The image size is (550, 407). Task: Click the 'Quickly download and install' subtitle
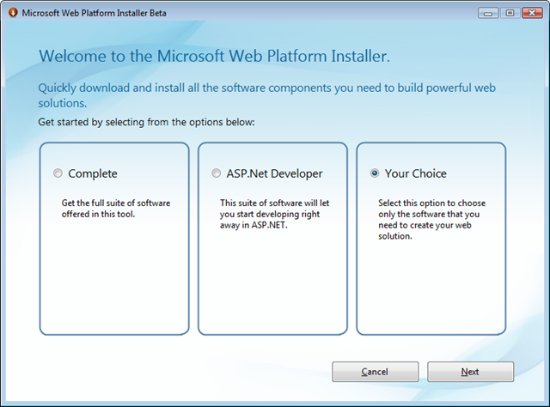point(266,95)
